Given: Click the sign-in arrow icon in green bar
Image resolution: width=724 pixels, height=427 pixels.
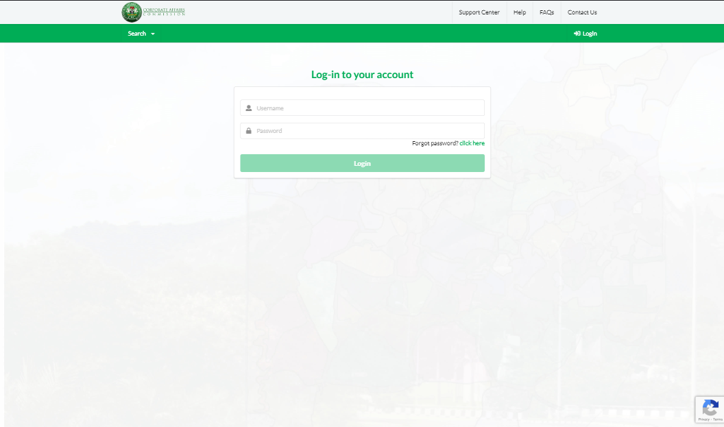Looking at the screenshot, I should pyautogui.click(x=577, y=34).
